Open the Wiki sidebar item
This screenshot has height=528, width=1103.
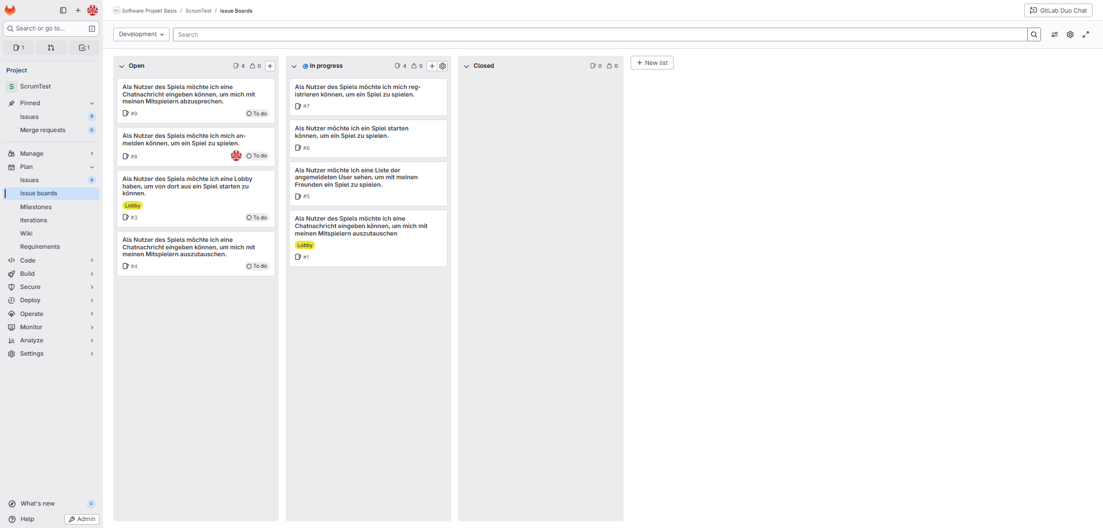coord(26,233)
